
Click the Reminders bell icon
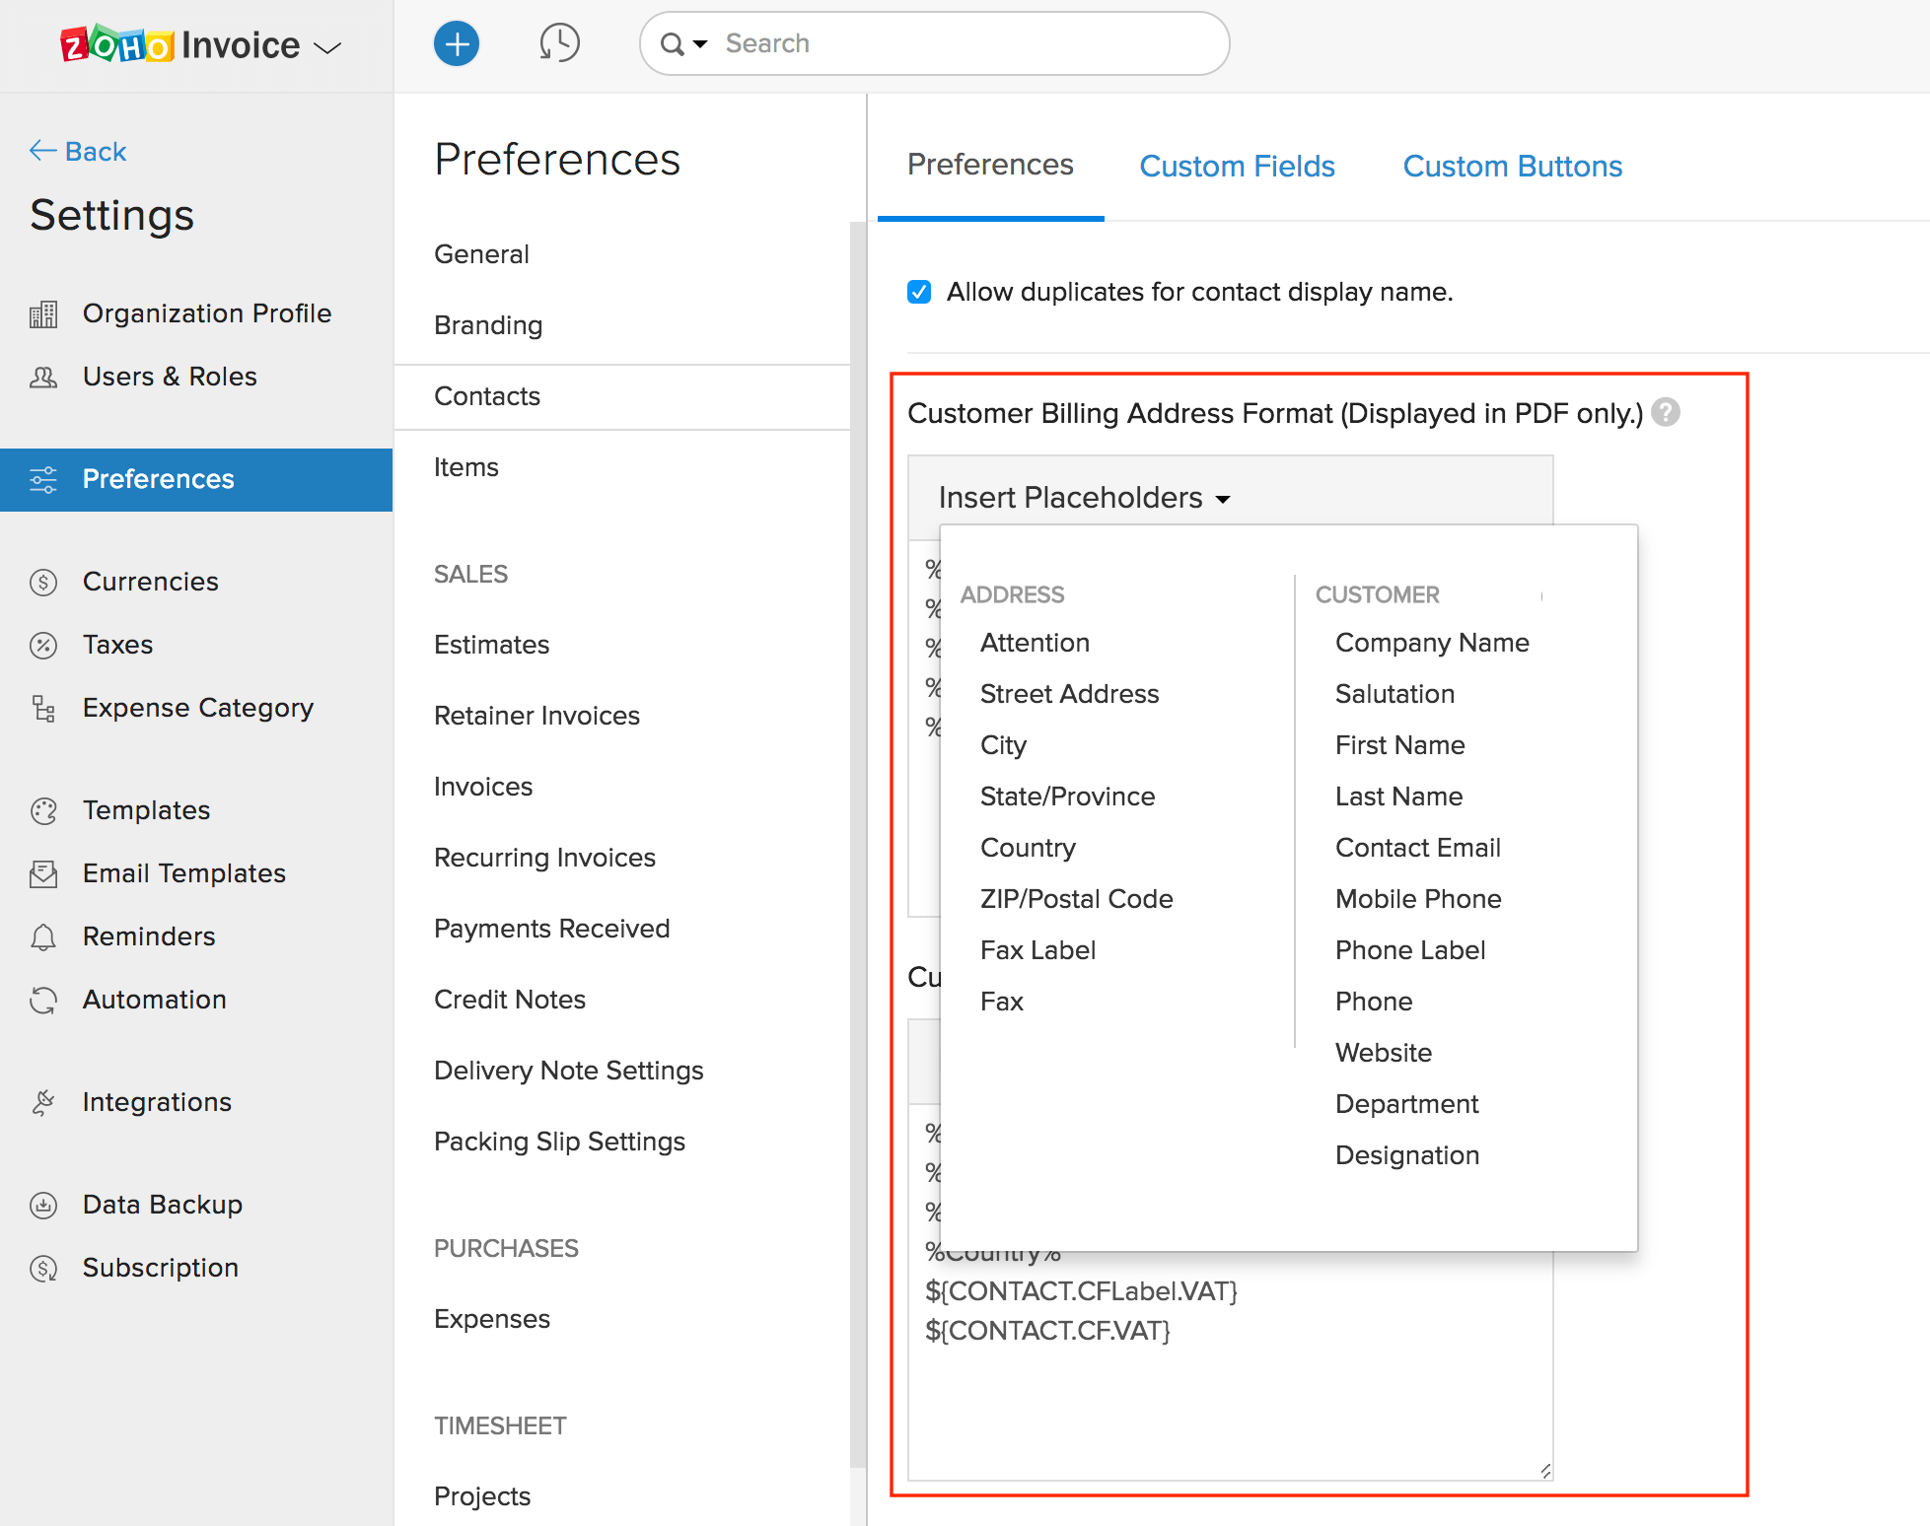[x=43, y=937]
